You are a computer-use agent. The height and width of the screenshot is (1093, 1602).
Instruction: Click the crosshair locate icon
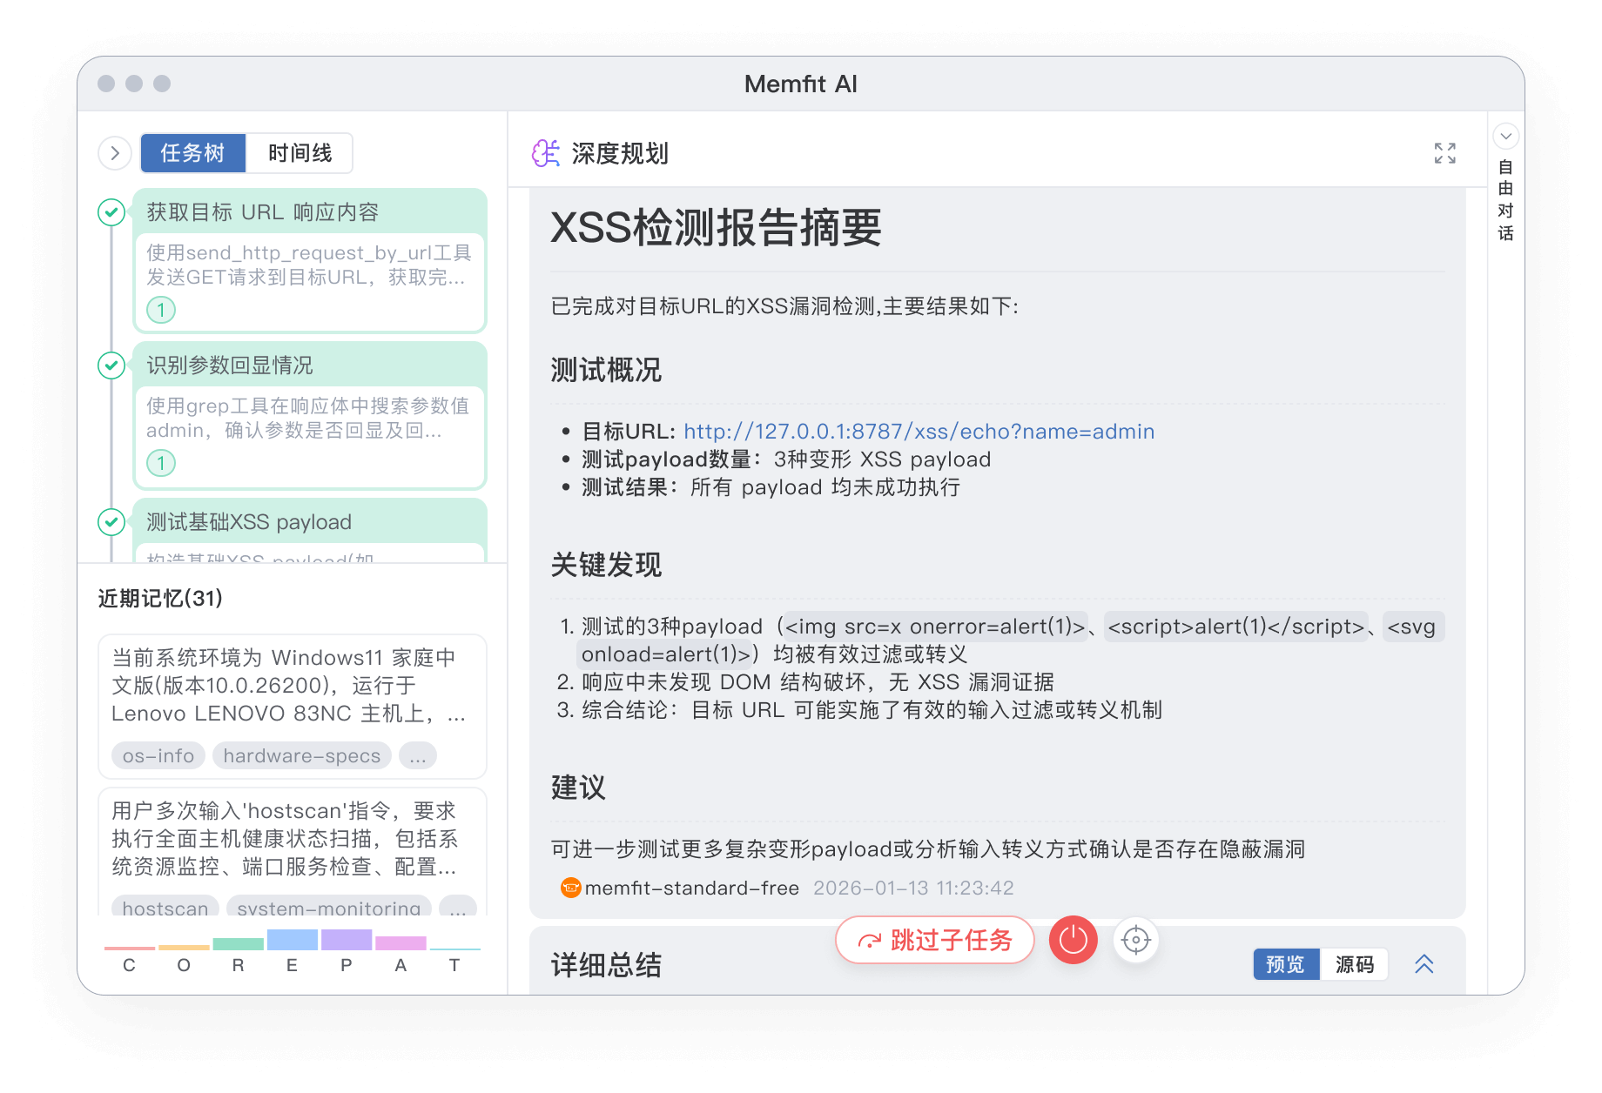(1136, 940)
